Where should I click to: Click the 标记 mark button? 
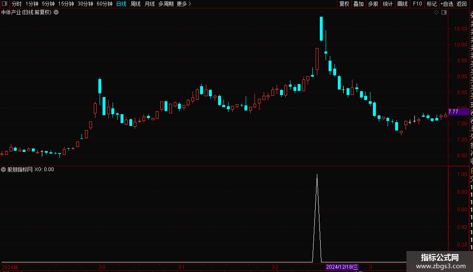point(432,4)
